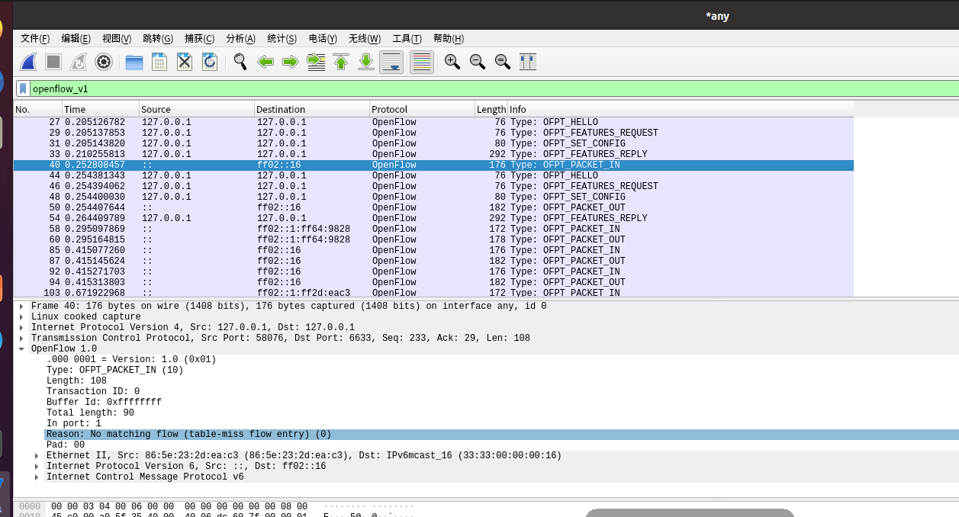Image resolution: width=959 pixels, height=517 pixels.
Task: Jump to the last packet
Action: [366, 62]
